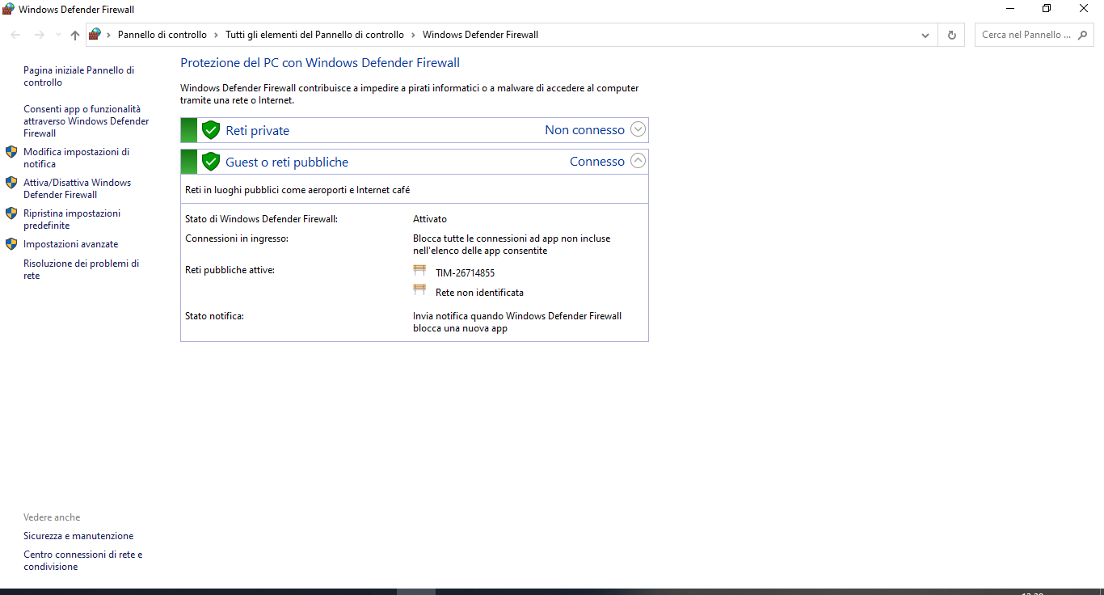Click bench icon beside TIM-26714855
Screen dimensions: 1104x595
point(419,271)
